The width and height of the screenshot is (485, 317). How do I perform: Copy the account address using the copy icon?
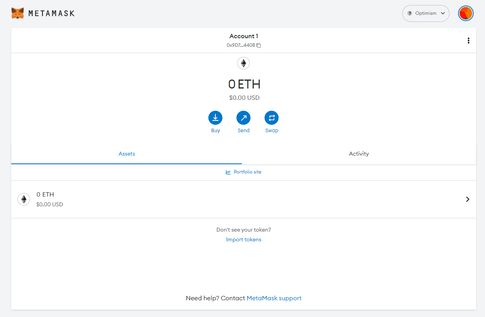click(259, 45)
